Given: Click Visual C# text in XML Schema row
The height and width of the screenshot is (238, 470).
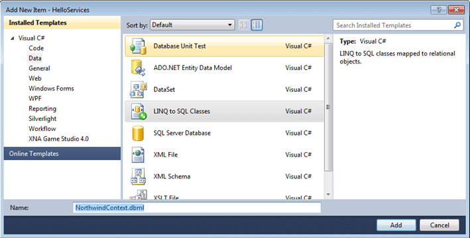Looking at the screenshot, I should [x=298, y=177].
